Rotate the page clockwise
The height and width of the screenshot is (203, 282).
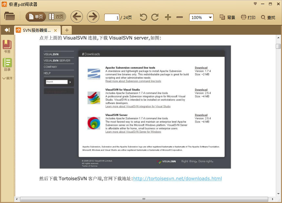point(155,17)
